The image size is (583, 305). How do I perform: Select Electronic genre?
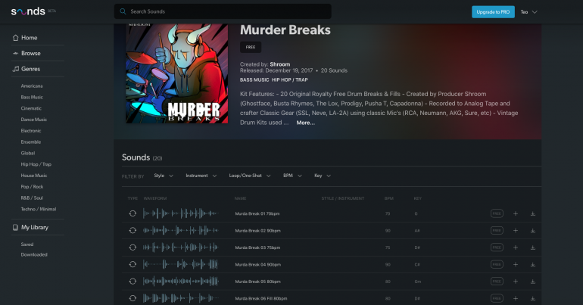31,130
